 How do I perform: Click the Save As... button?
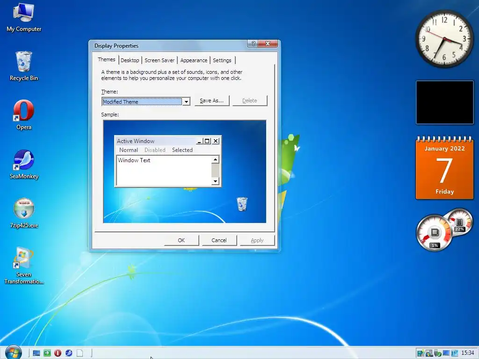click(x=212, y=101)
